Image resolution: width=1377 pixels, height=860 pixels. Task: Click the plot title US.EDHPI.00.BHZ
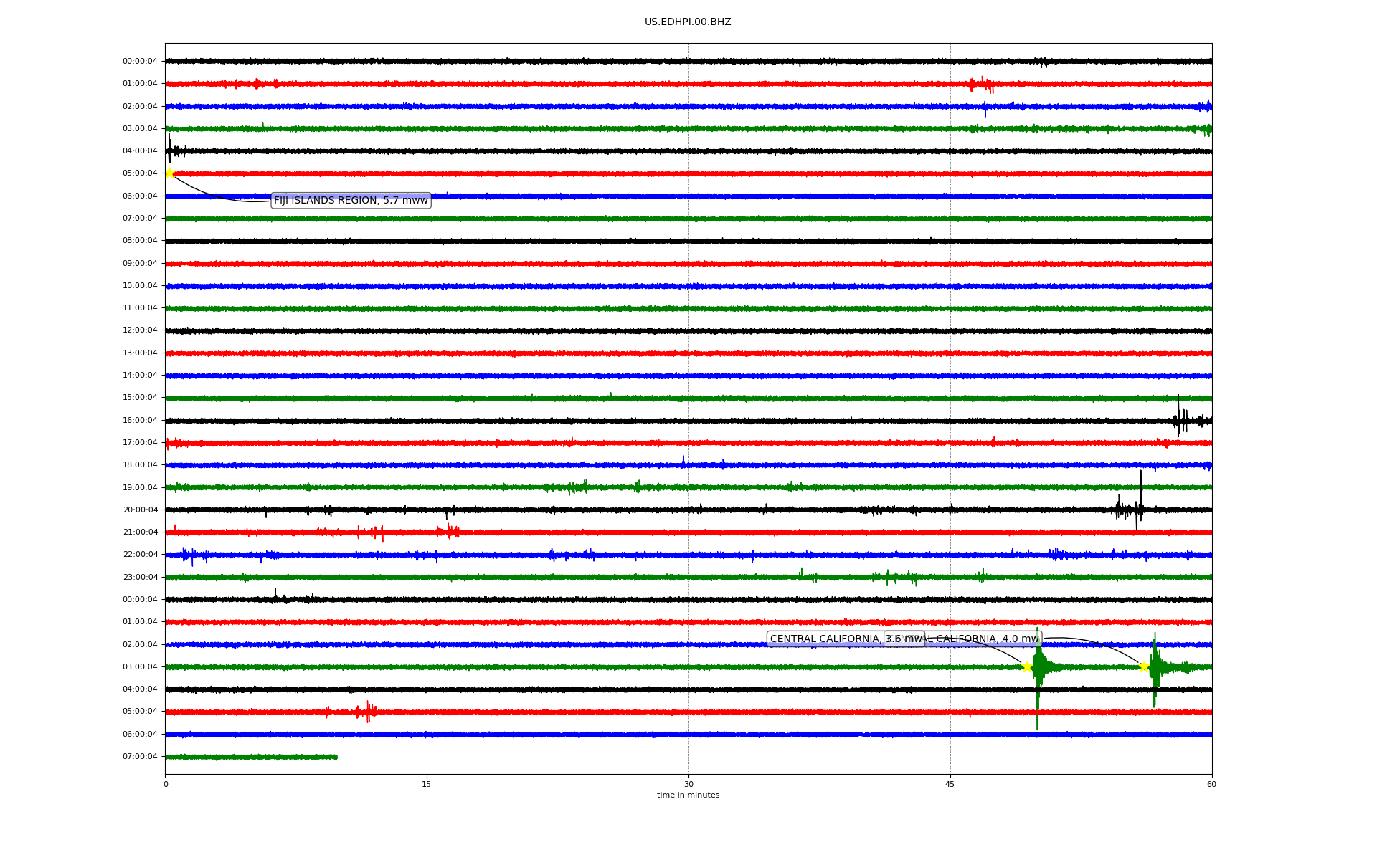point(687,22)
